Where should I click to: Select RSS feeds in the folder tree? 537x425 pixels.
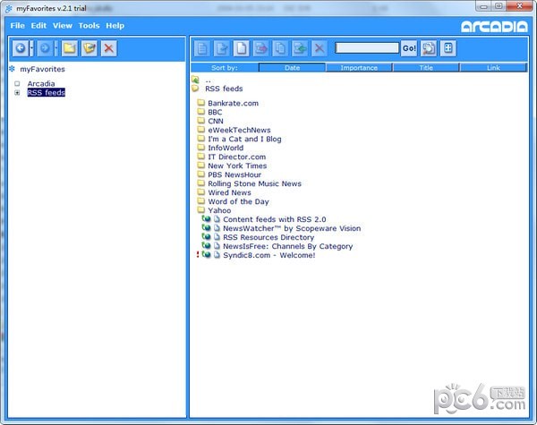tap(47, 92)
